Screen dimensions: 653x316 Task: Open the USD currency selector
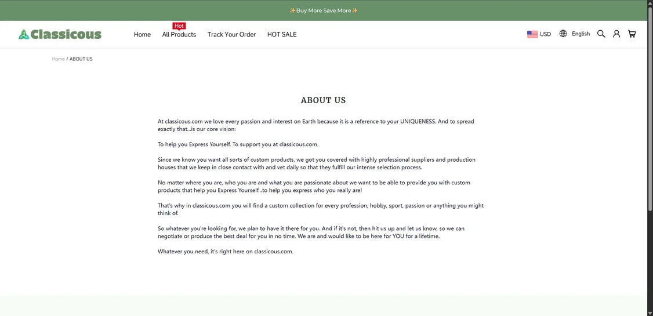click(x=539, y=34)
